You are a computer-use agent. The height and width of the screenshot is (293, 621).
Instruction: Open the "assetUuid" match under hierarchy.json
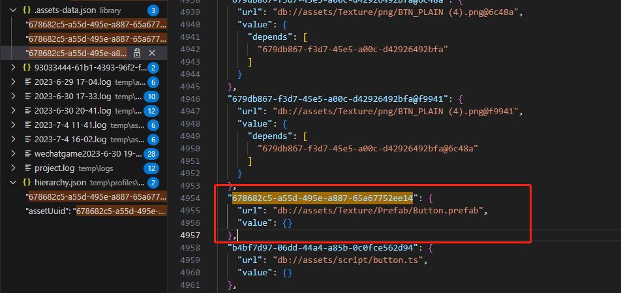[96, 211]
